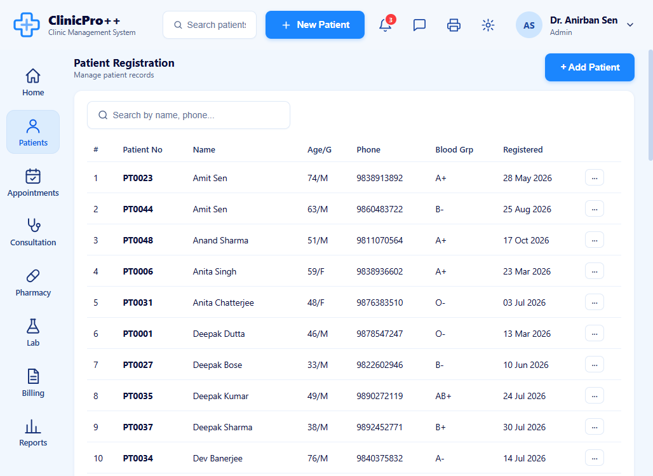Click the Blood Grp column header

coord(454,149)
